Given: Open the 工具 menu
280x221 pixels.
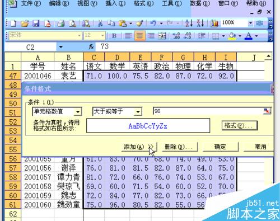Looking at the screenshot, I should pos(172,3).
